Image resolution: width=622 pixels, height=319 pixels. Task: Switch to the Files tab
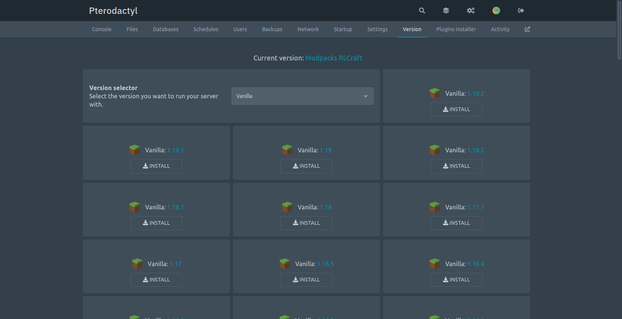[132, 29]
